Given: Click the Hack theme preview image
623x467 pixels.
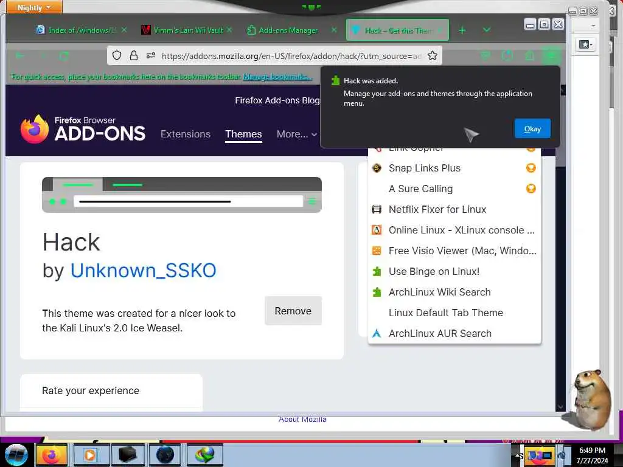Looking at the screenshot, I should 182,195.
